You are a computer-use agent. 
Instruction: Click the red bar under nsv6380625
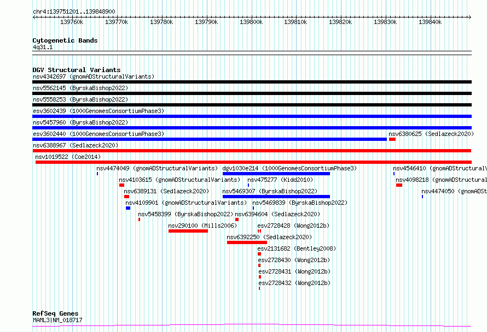coord(392,139)
